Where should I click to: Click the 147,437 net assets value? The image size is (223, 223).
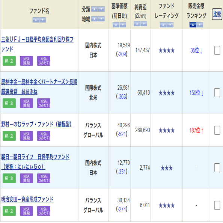tap(143, 50)
